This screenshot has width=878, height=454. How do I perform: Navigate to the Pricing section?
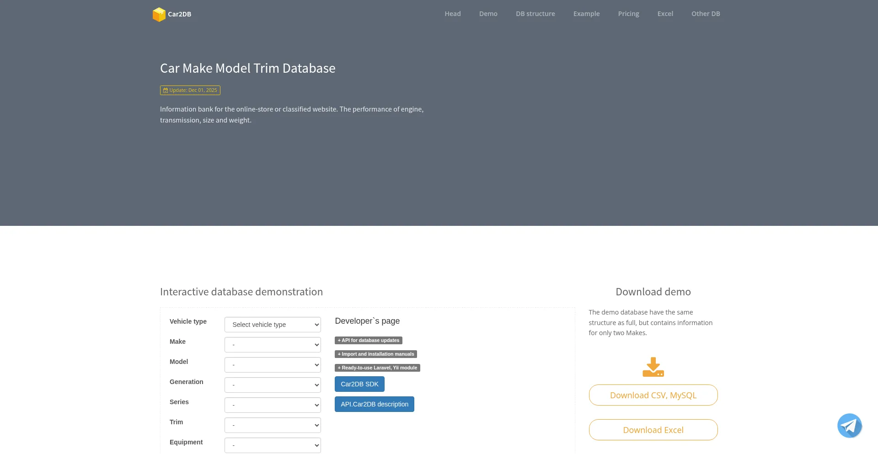point(628,14)
